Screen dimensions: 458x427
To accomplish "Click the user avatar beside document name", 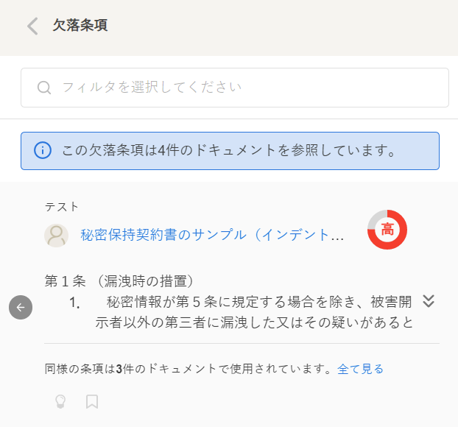I will 57,236.
